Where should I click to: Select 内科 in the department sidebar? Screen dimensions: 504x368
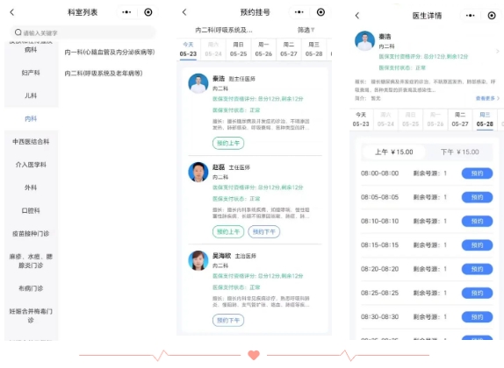pyautogui.click(x=31, y=118)
